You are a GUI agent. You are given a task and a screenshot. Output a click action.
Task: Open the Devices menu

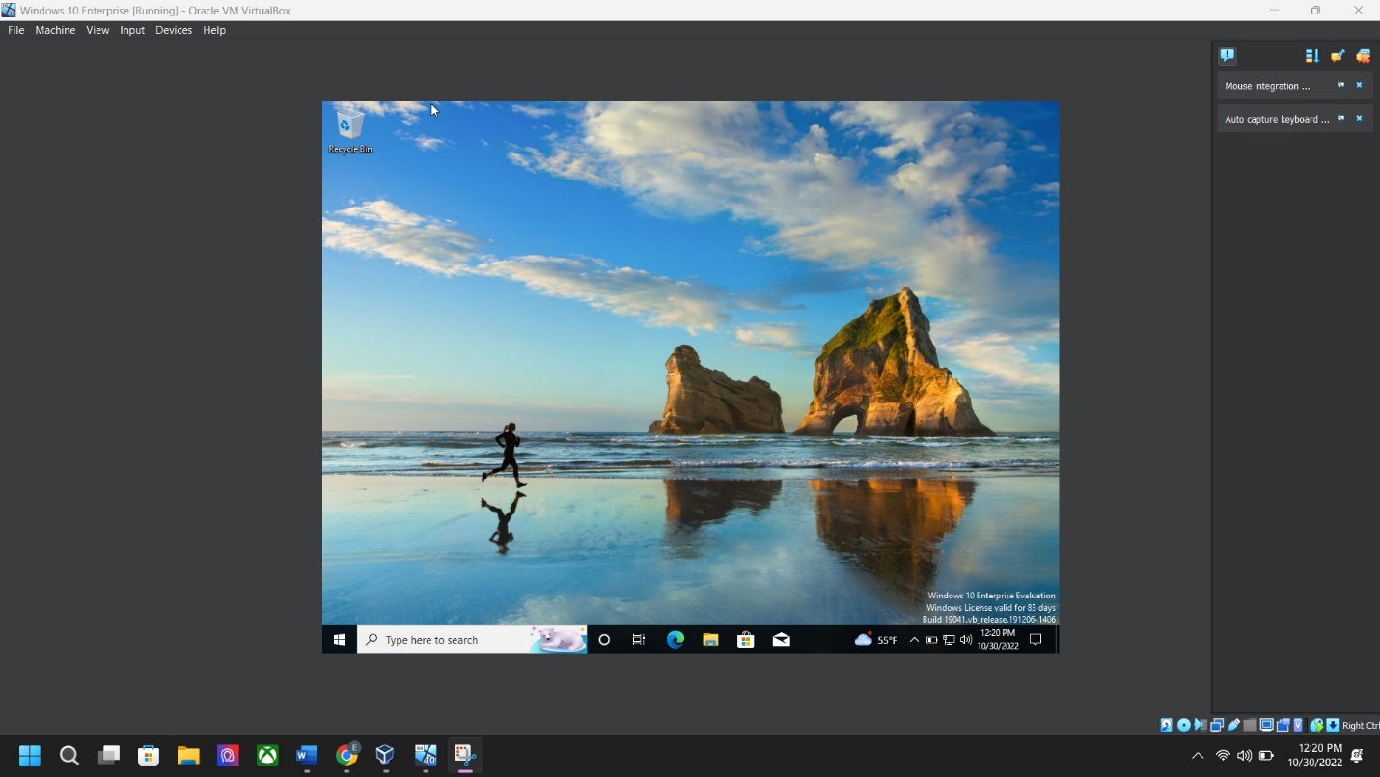tap(174, 30)
